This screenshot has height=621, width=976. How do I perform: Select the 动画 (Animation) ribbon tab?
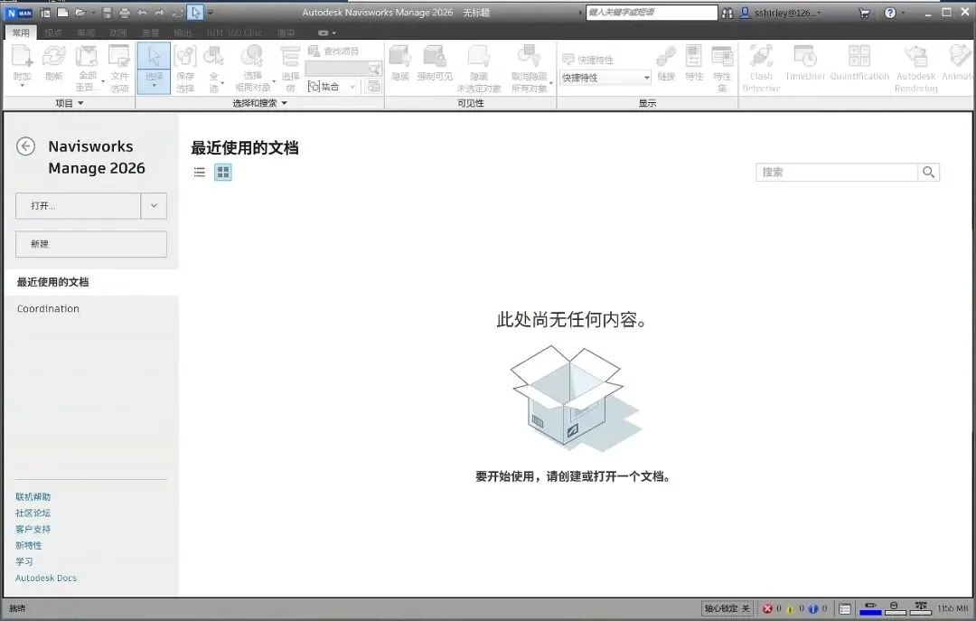pyautogui.click(x=118, y=33)
